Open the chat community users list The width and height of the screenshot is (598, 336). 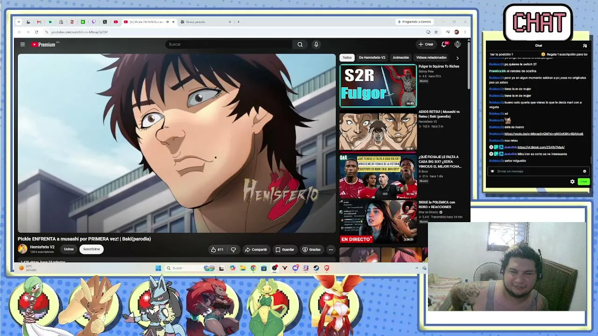(585, 46)
